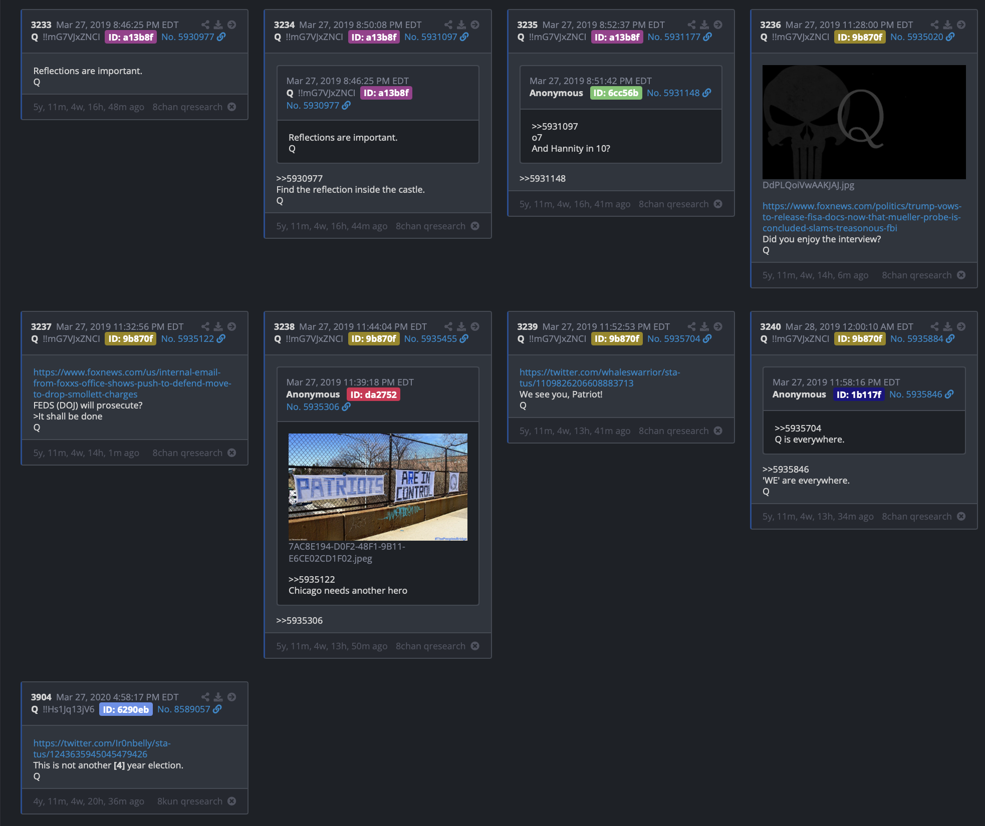Open twitter whaleswarrior status link
Viewport: 985px width, 826px height.
[600, 377]
